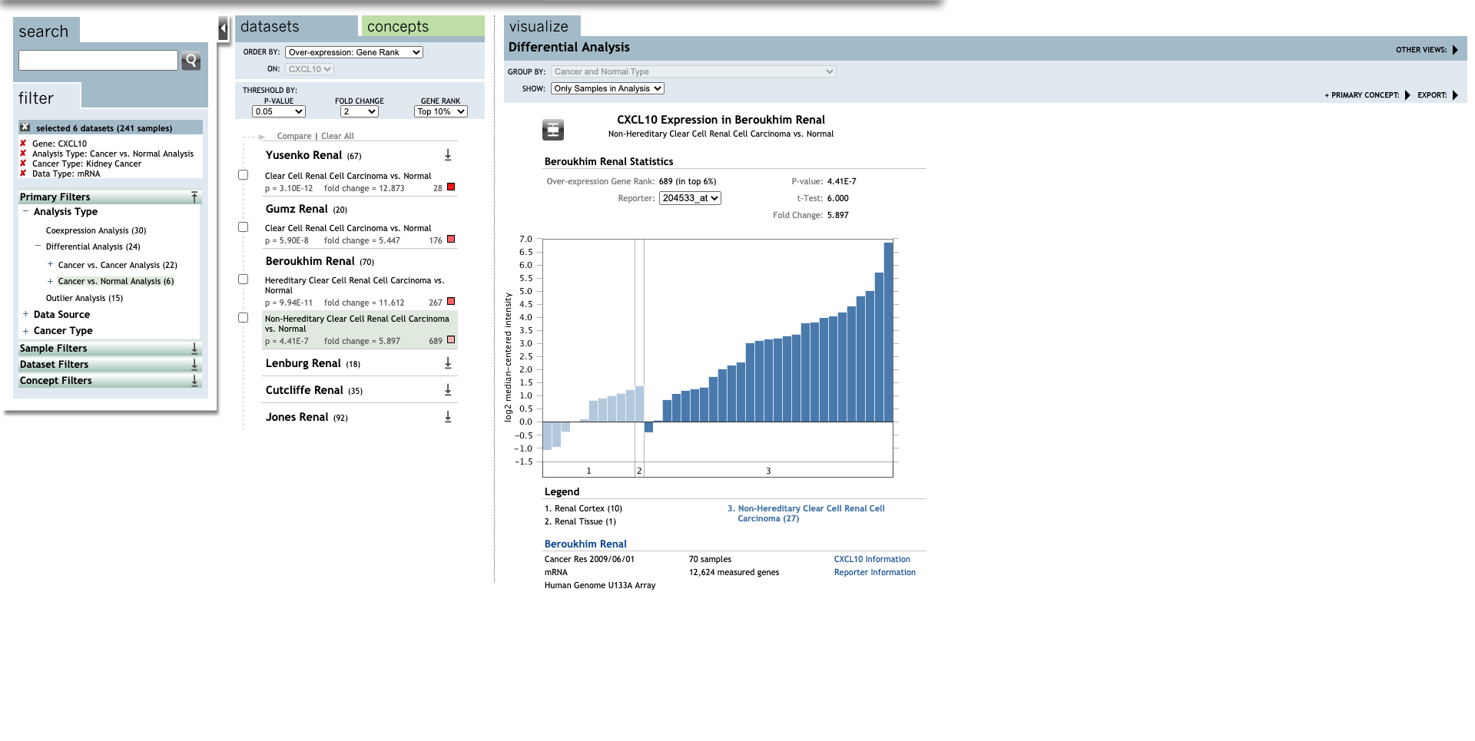Expand the Yusenko Renal dataset arrow
1475x741 pixels.
coord(448,155)
